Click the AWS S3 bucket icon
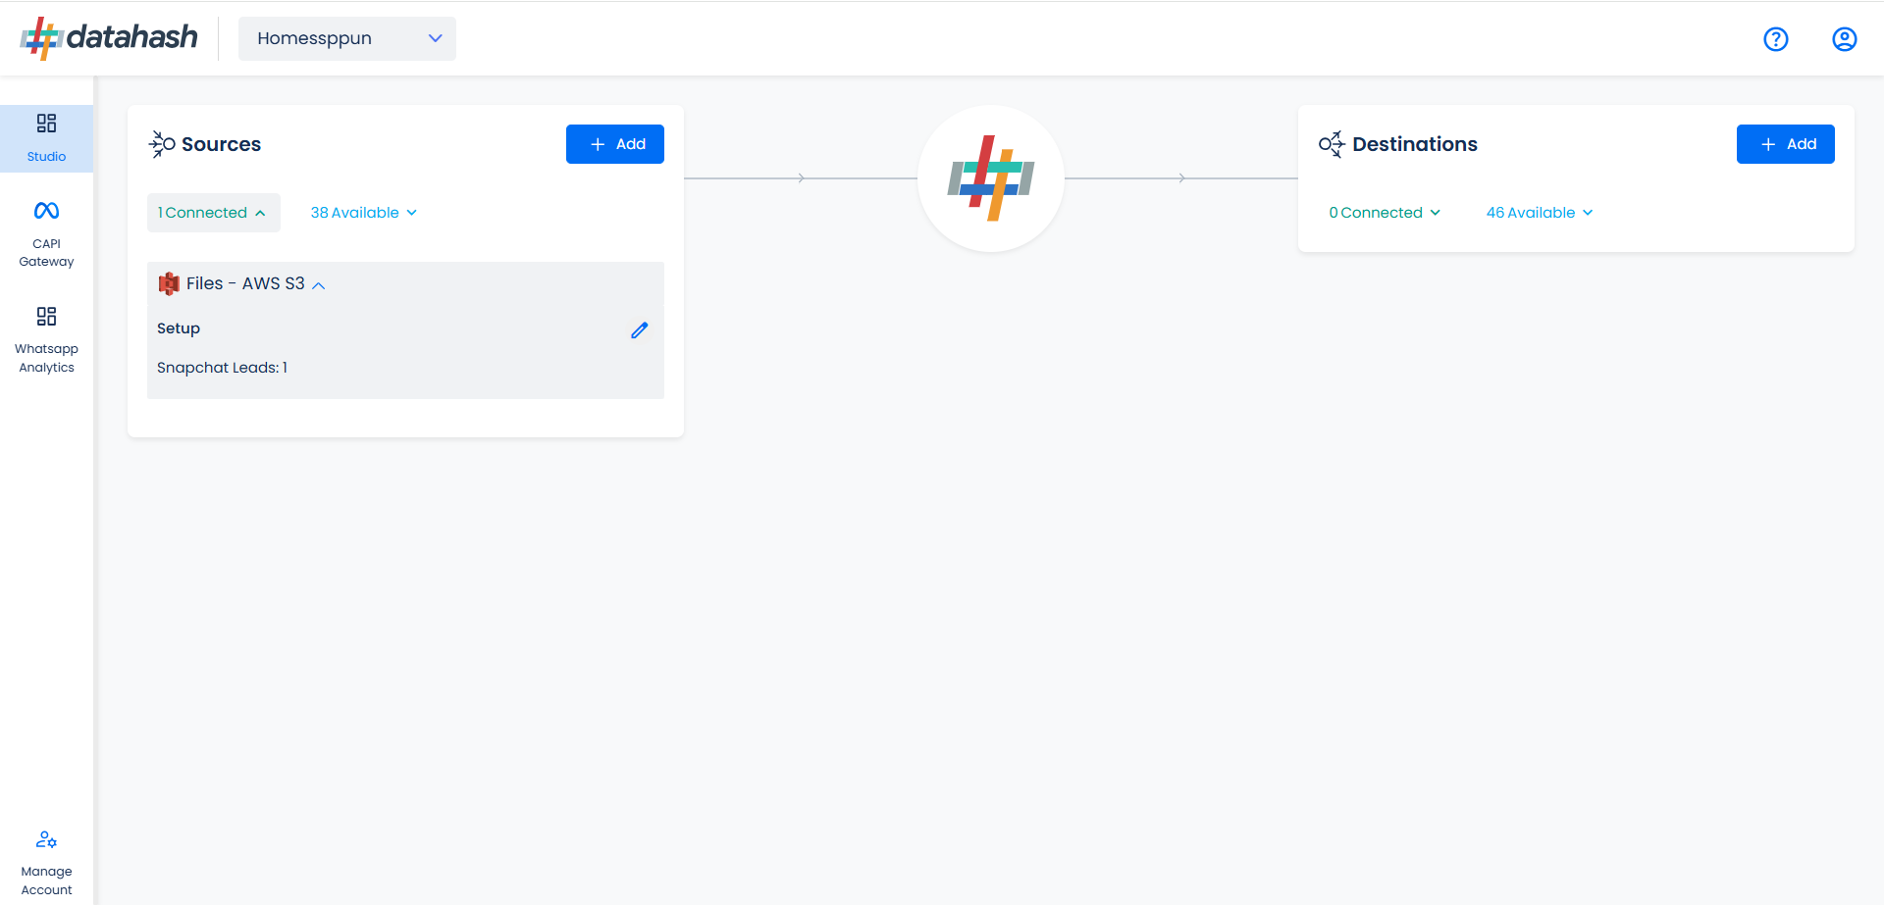Screen dimensions: 1884x906 pyautogui.click(x=169, y=283)
